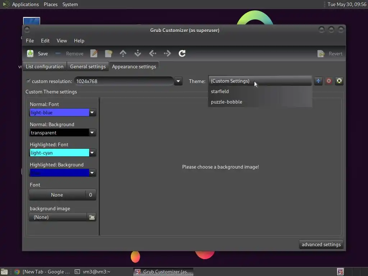Open the edit entry pencil icon
Viewport: 368px width, 276px height.
tap(94, 54)
